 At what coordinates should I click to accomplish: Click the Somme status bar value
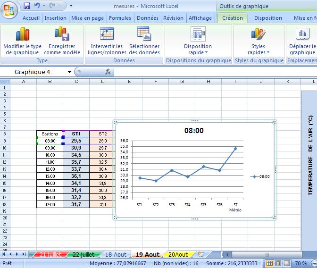point(232,263)
